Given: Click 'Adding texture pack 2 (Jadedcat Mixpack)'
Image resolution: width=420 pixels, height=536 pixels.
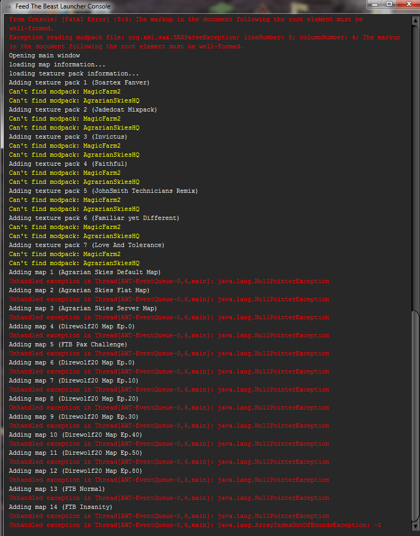Looking at the screenshot, I should 83,110.
